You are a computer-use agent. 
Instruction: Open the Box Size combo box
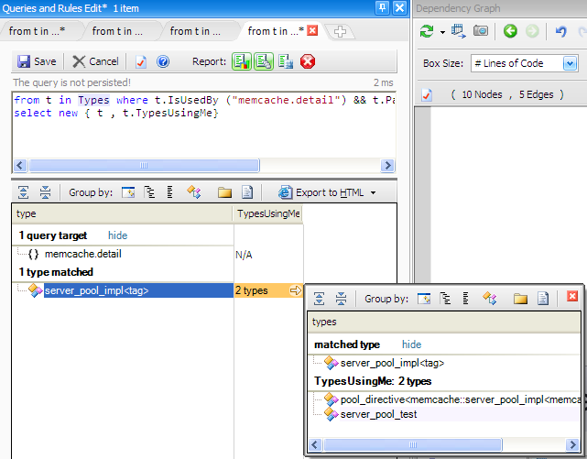524,64
